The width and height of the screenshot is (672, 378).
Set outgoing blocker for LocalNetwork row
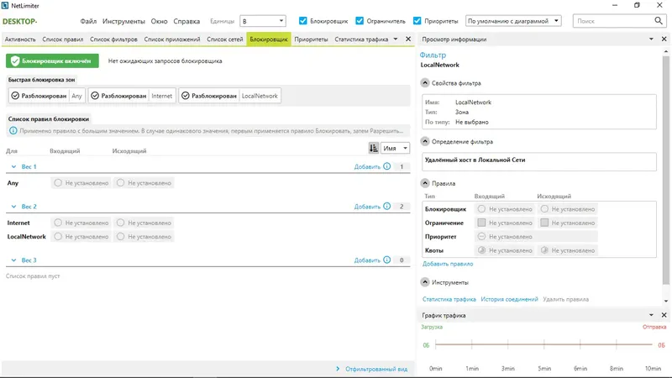point(144,237)
